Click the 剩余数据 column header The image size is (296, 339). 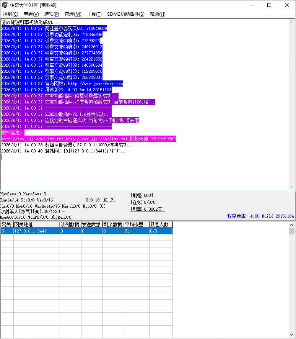[113, 224]
